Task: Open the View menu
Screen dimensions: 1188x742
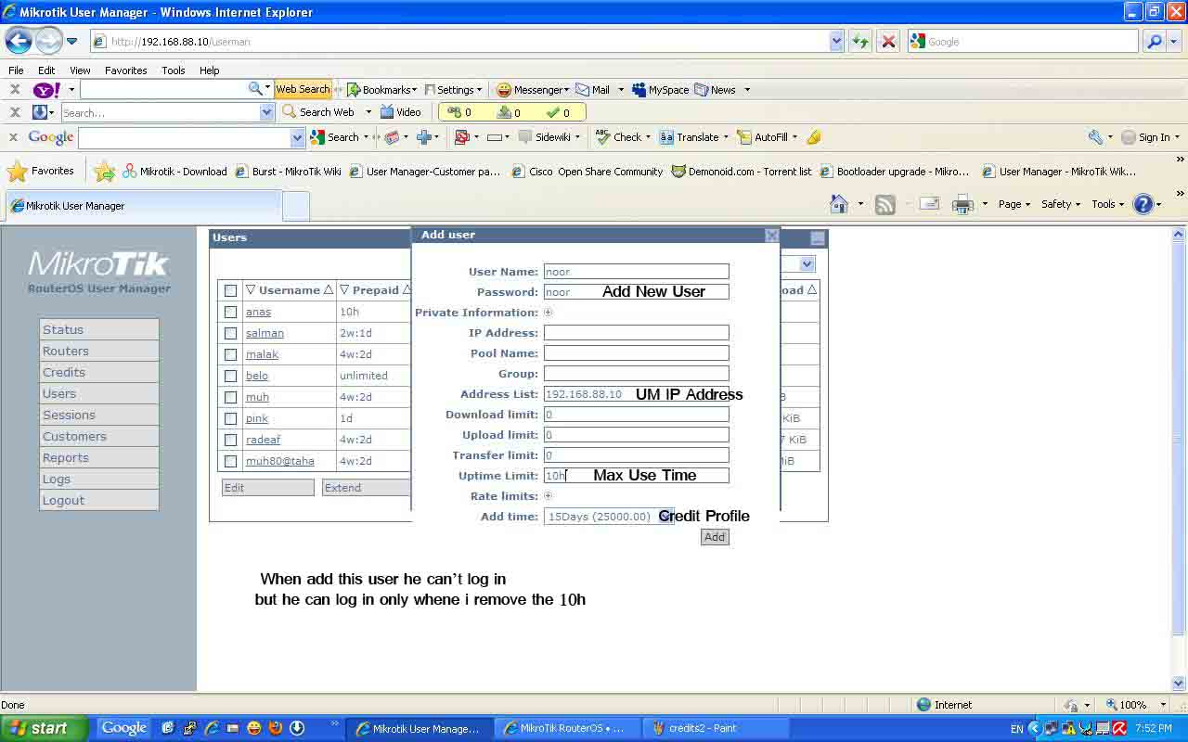Action: pyautogui.click(x=80, y=70)
